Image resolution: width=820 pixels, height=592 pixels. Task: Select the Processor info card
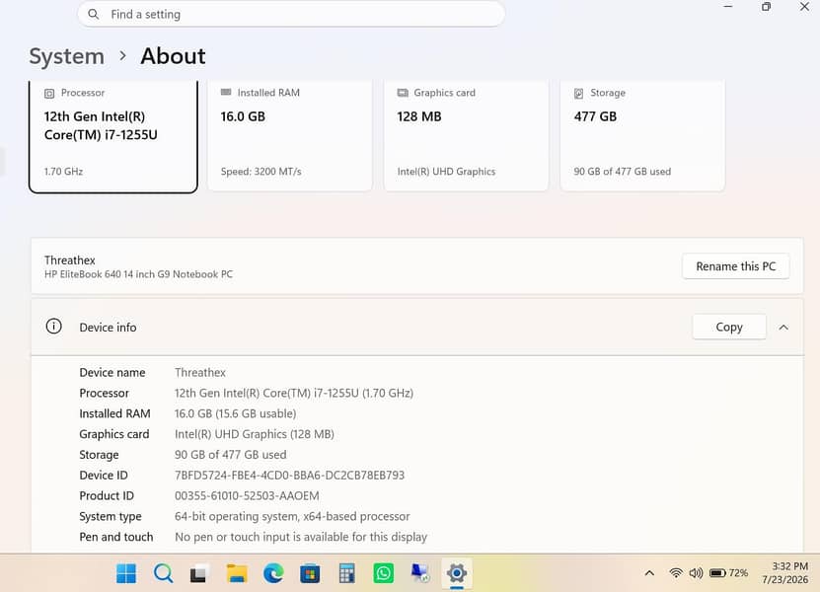tap(112, 136)
